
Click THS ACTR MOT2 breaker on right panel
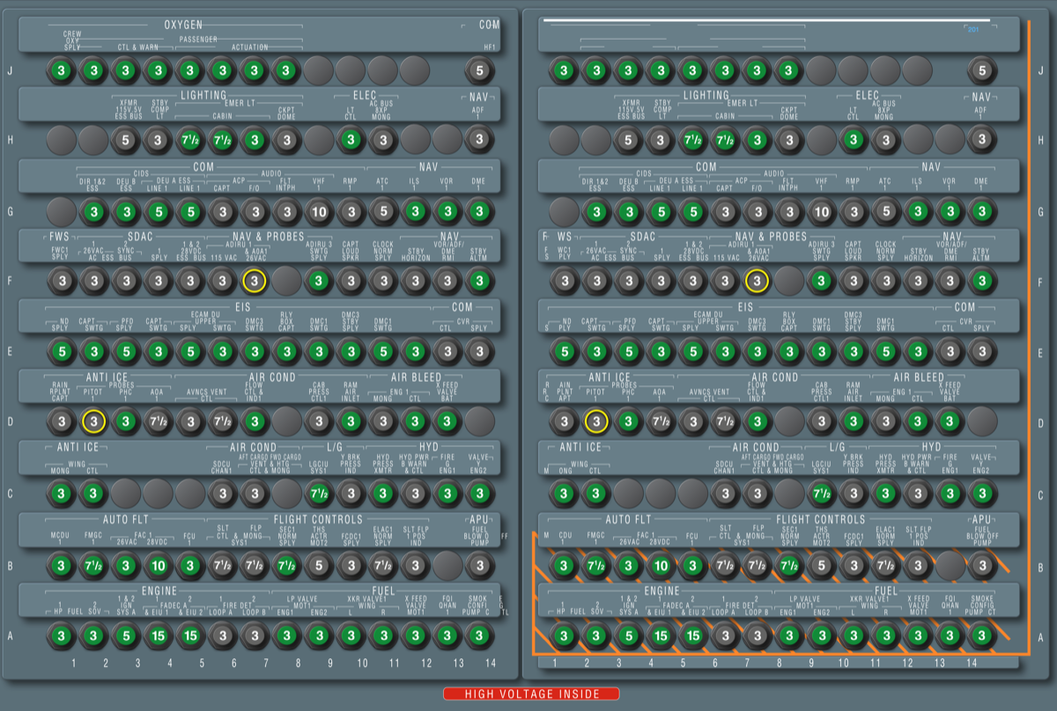tap(821, 565)
